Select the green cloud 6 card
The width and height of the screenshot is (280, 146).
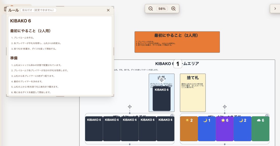pyautogui.click(x=260, y=129)
